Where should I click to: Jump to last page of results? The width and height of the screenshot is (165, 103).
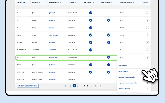(100, 86)
